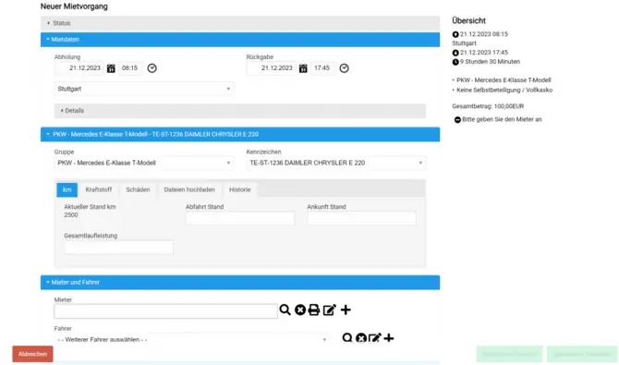Image resolution: width=619 pixels, height=365 pixels.
Task: Click the Übersicht heading
Action: 468,21
